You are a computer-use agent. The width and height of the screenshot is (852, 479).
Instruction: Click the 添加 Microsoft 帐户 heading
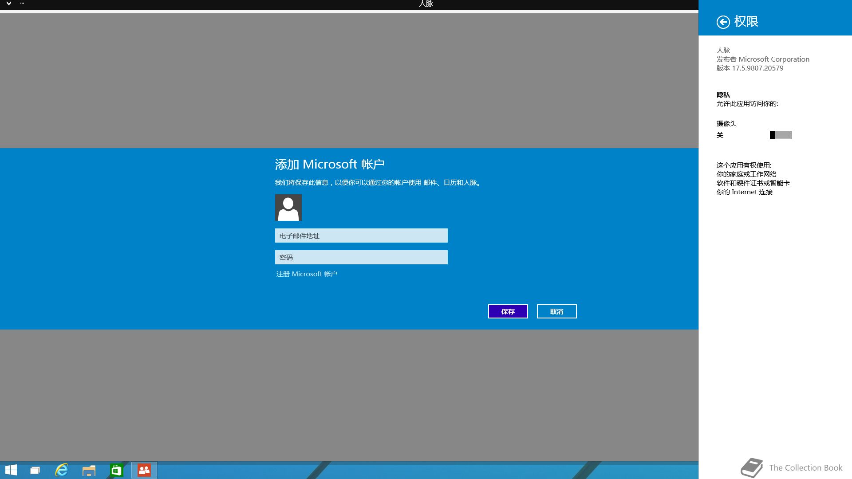pyautogui.click(x=330, y=165)
